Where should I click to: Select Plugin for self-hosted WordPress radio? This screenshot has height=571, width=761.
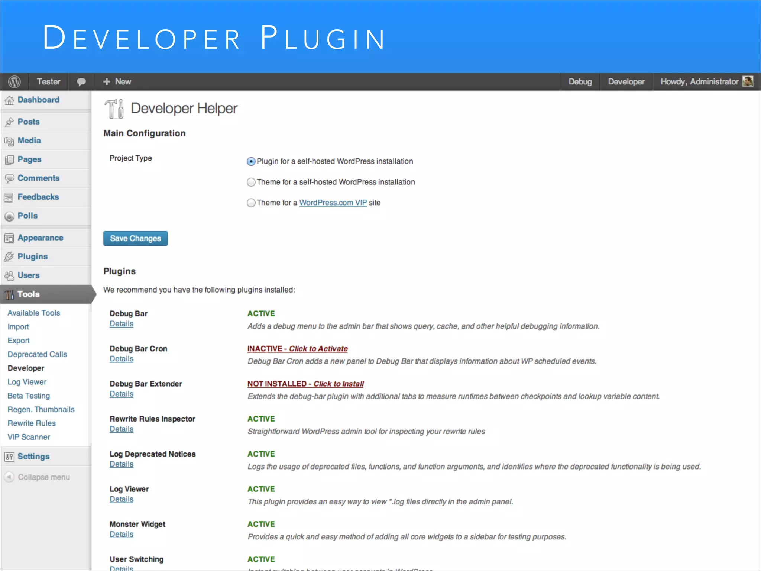coord(251,161)
